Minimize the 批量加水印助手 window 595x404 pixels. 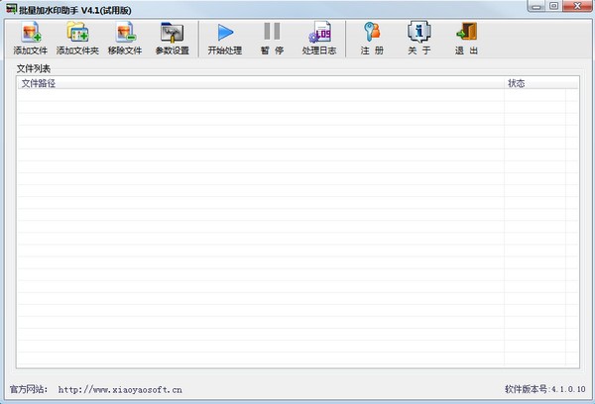point(539,8)
